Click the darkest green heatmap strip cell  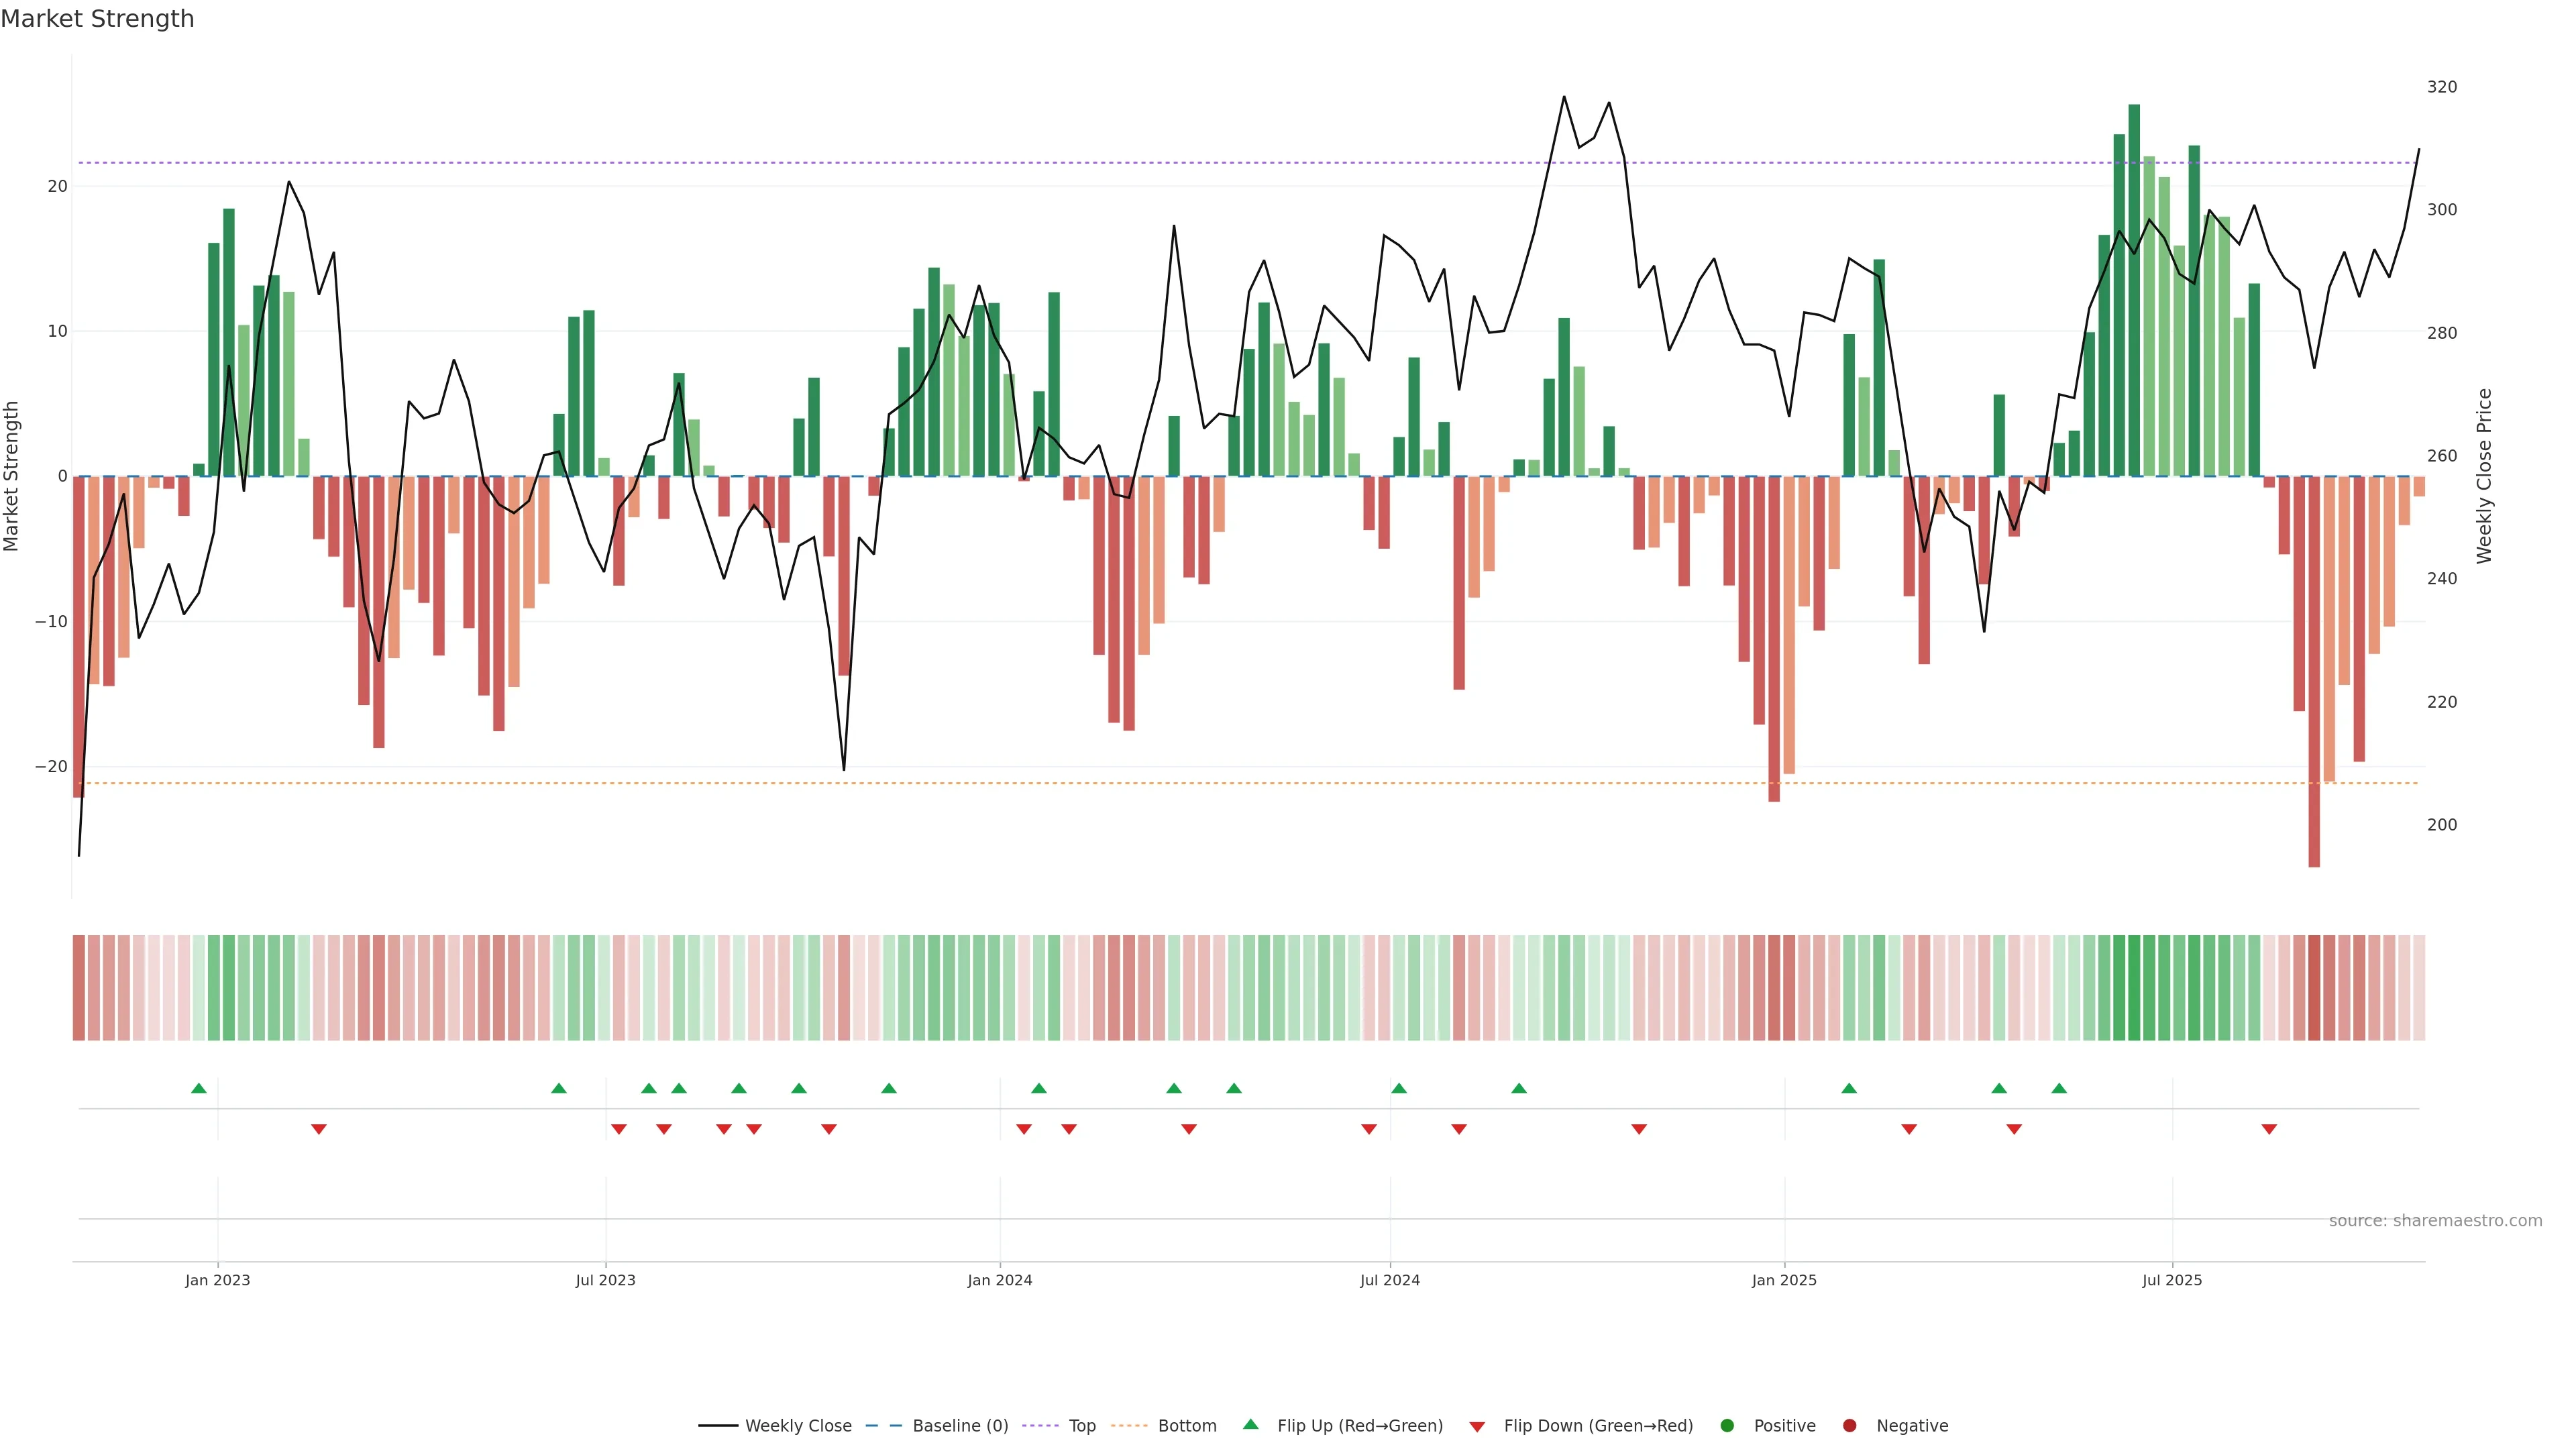pyautogui.click(x=2134, y=988)
